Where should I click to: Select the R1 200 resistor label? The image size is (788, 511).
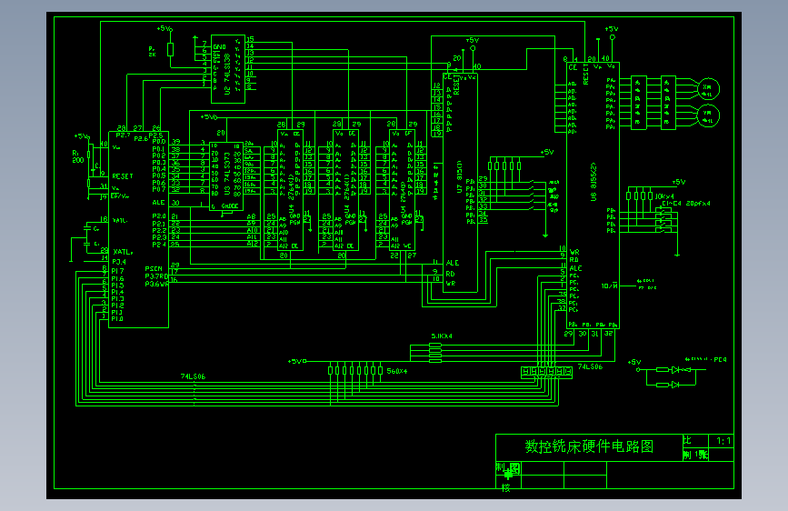(x=78, y=156)
